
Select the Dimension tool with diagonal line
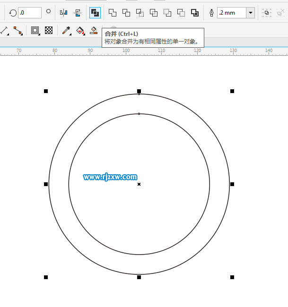[x=5, y=31]
